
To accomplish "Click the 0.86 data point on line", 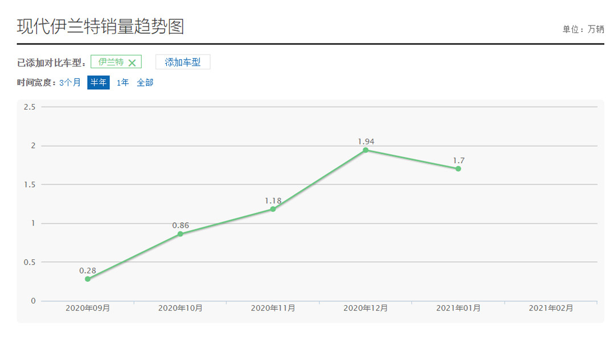I will pyautogui.click(x=181, y=234).
